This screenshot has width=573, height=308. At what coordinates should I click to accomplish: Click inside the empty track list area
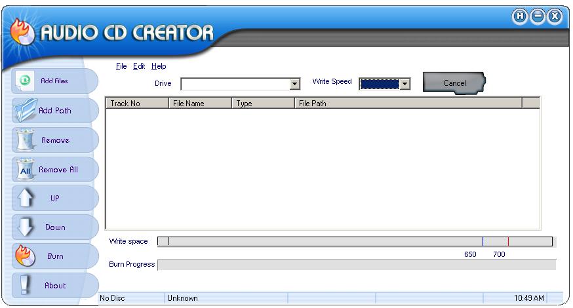point(321,168)
